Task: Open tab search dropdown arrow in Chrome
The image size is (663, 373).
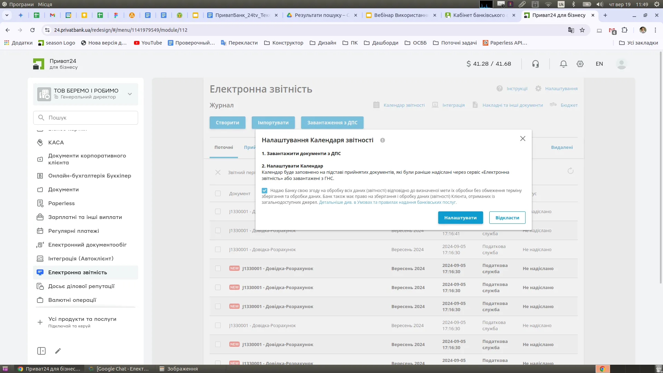Action: 7,15
